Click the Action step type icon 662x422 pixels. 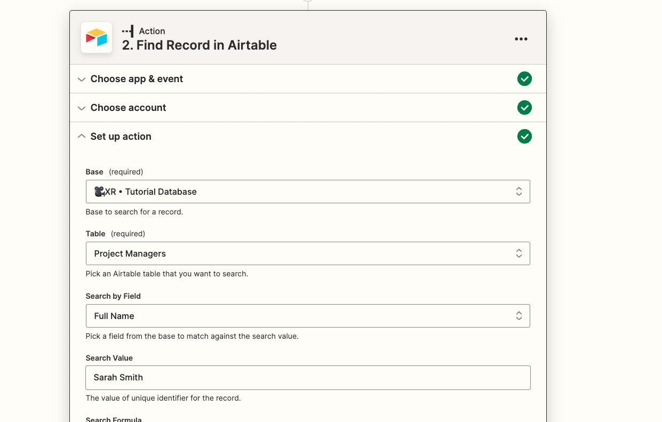pos(128,31)
